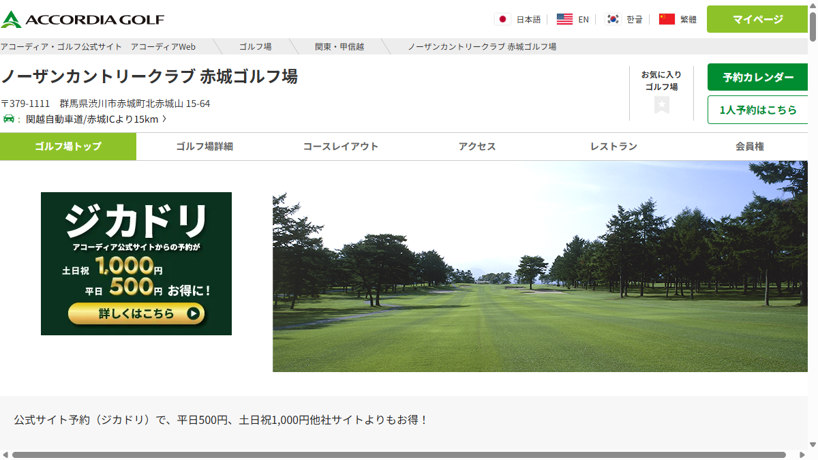Click the green car access icon
Viewport: 818px width, 460px height.
pyautogui.click(x=8, y=119)
